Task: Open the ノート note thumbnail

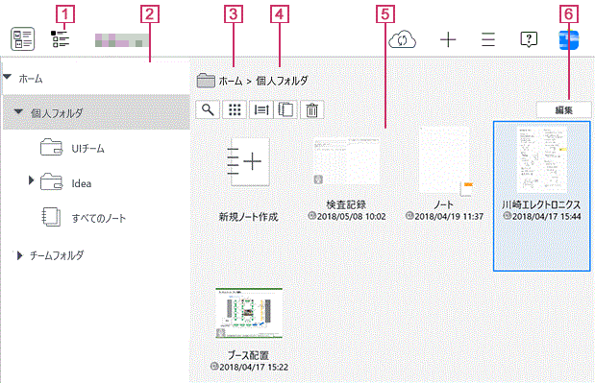Action: click(x=445, y=161)
